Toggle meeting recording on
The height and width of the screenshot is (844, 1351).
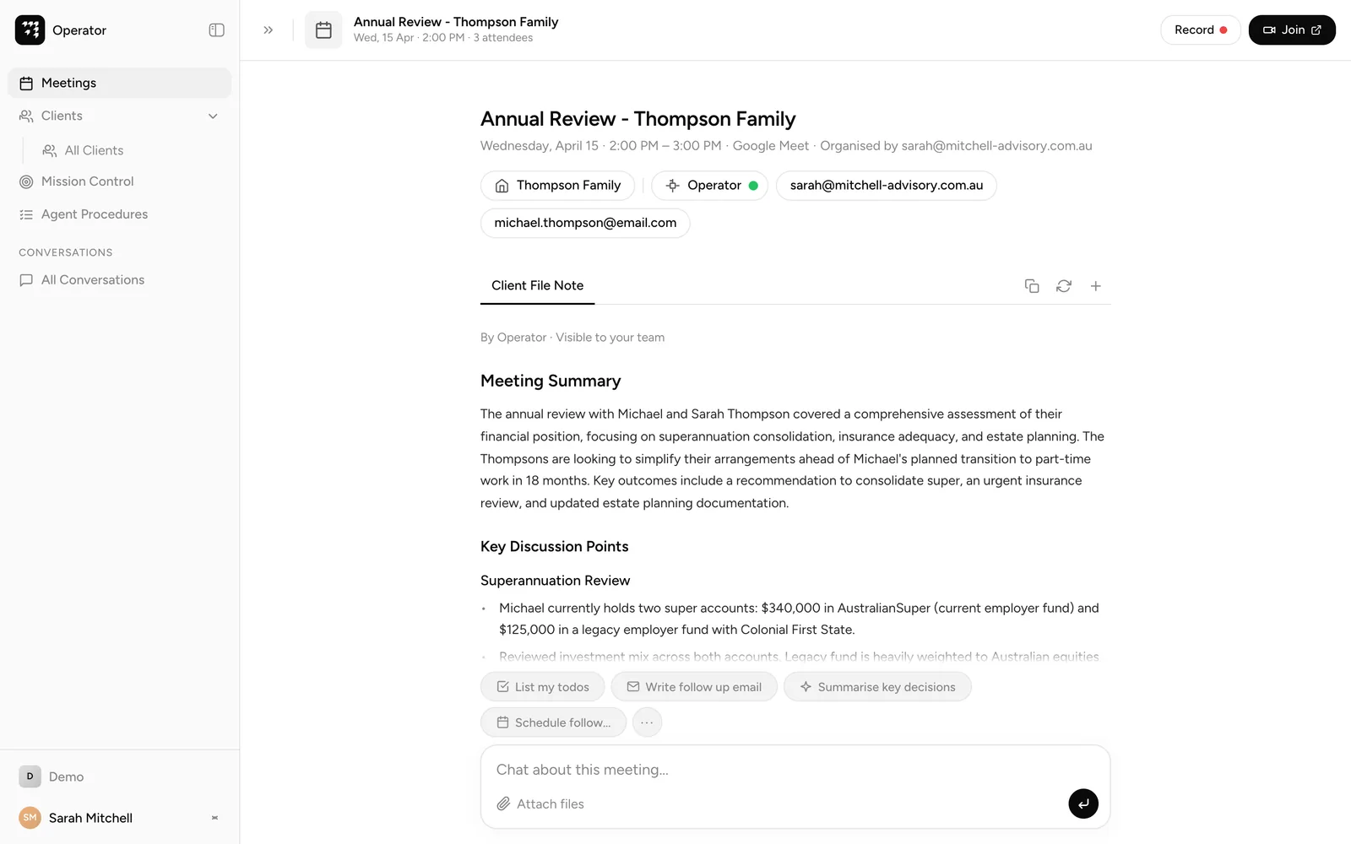click(1201, 30)
